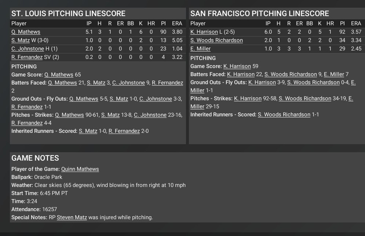Image resolution: width=365 pixels, height=236 pixels.
Task: Click R. Fernandez in St. Louis Inherited Runners
Action: click(124, 131)
